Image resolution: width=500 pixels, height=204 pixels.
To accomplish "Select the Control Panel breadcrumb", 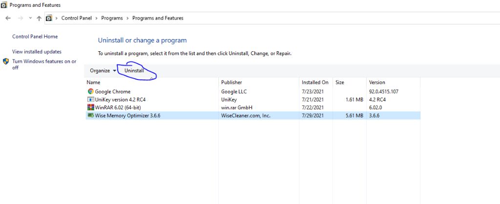I will point(77,18).
